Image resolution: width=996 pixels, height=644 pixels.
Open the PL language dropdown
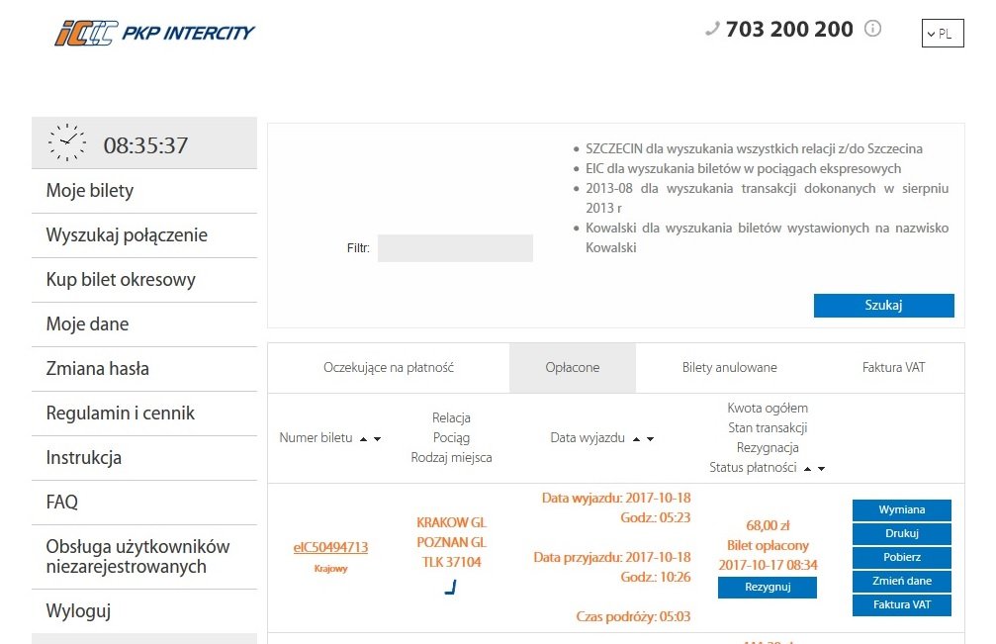[x=943, y=33]
